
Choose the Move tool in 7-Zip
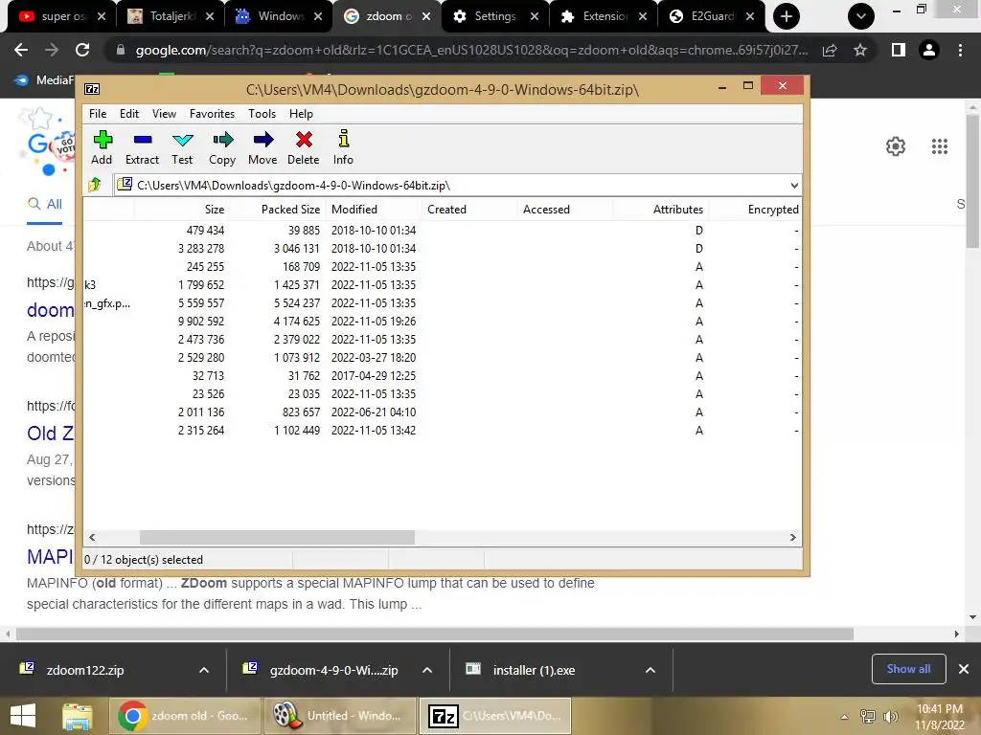click(262, 147)
